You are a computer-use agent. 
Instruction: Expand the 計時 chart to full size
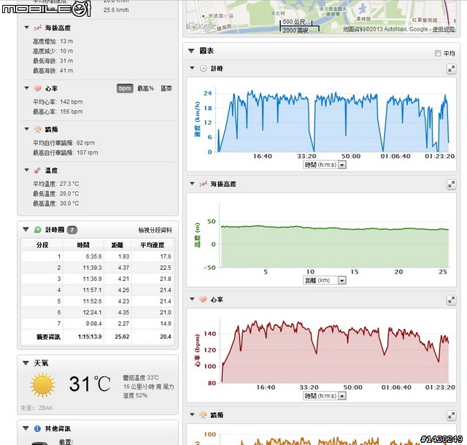tap(452, 69)
